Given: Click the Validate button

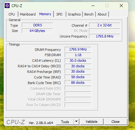Looking at the screenshot, I should coord(92,122).
